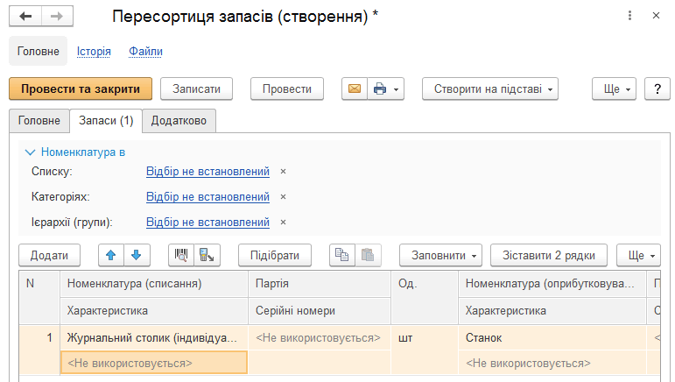Select cell Журнальний столик (індивідуа...
The image size is (675, 382).
pyautogui.click(x=154, y=337)
